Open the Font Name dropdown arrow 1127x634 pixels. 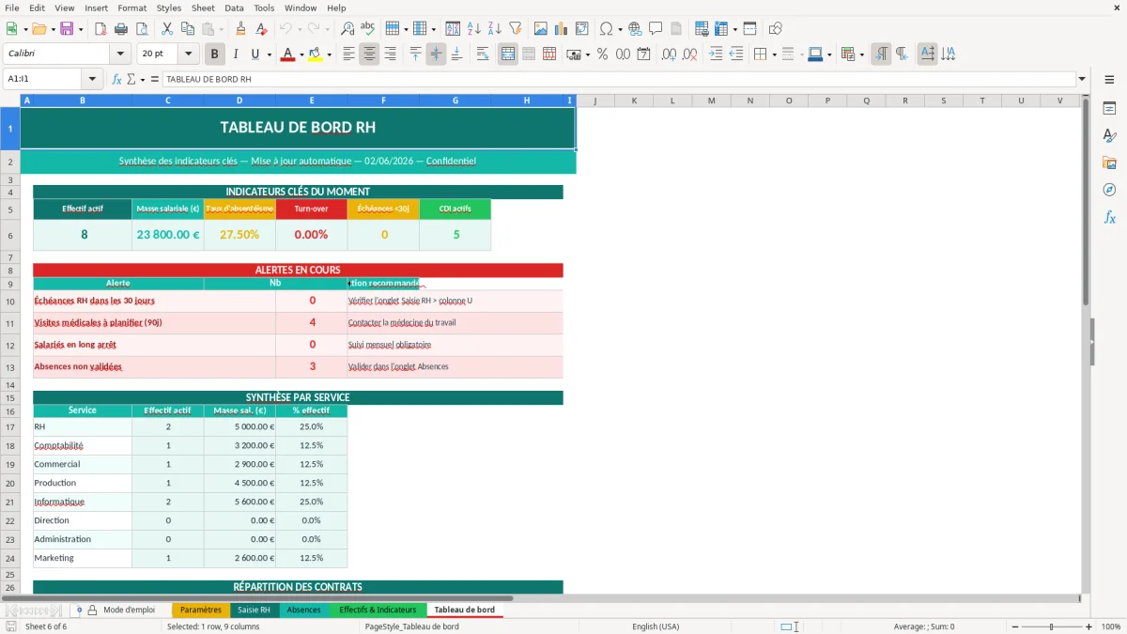point(119,54)
